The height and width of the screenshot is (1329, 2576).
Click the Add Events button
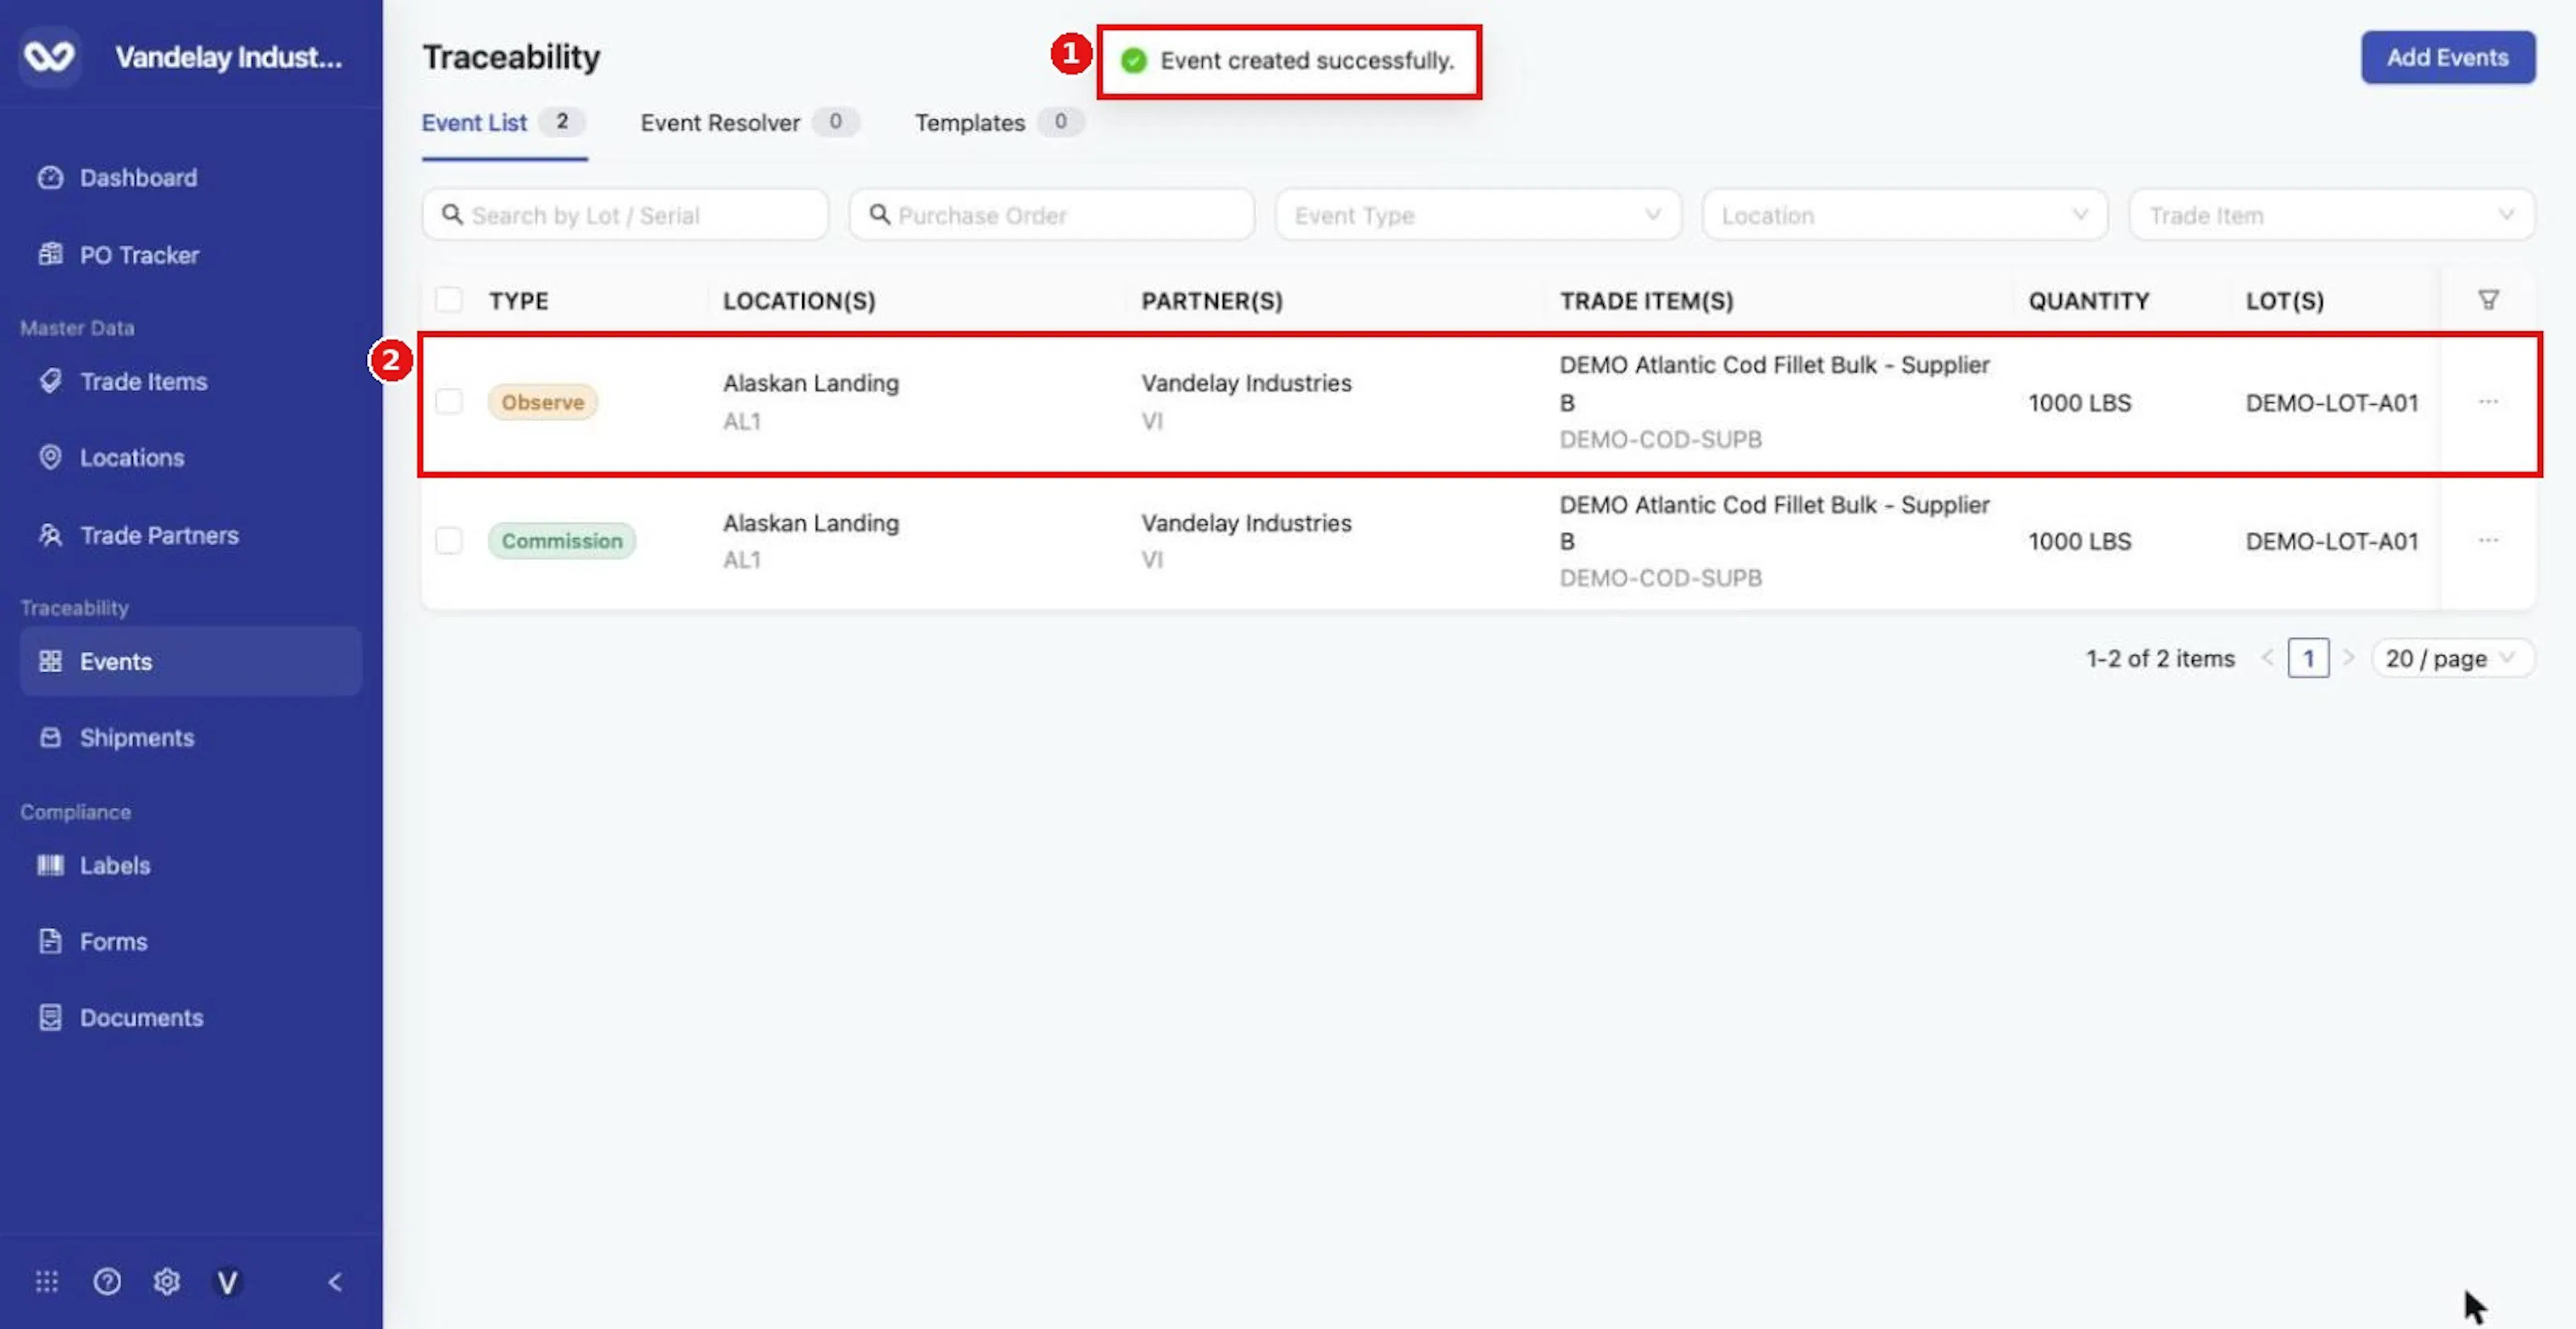click(x=2448, y=57)
